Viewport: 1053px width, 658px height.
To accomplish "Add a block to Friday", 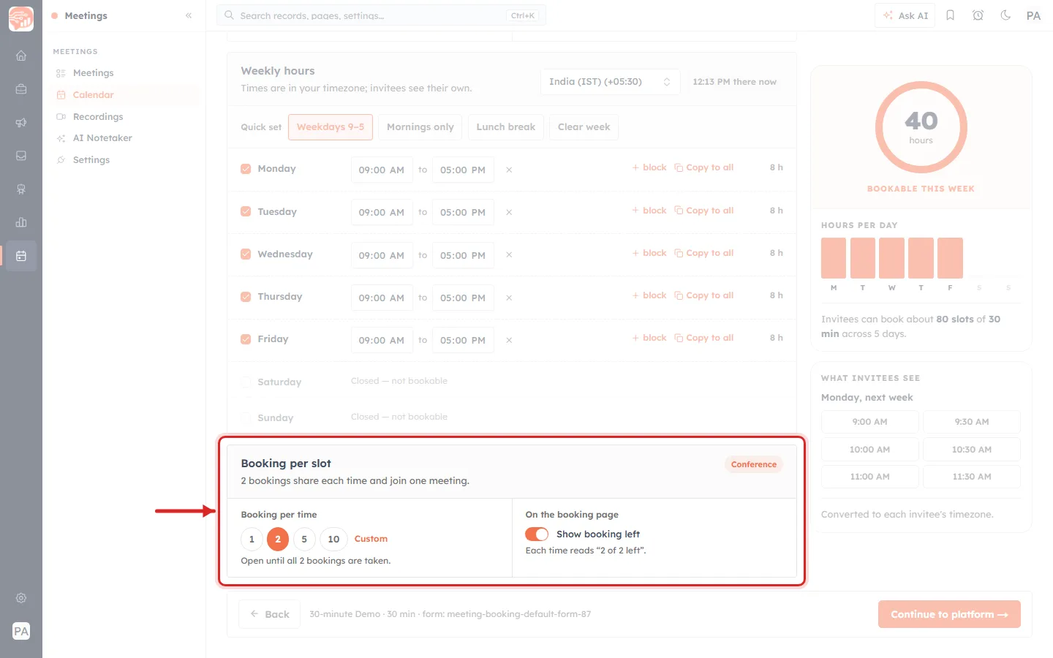I will (x=649, y=338).
